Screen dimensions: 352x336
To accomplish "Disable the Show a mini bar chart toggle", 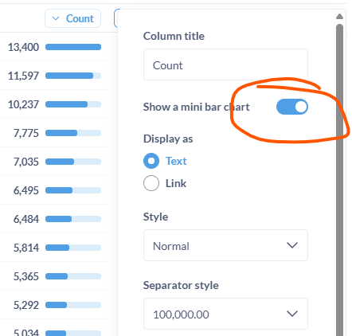I will coord(292,107).
